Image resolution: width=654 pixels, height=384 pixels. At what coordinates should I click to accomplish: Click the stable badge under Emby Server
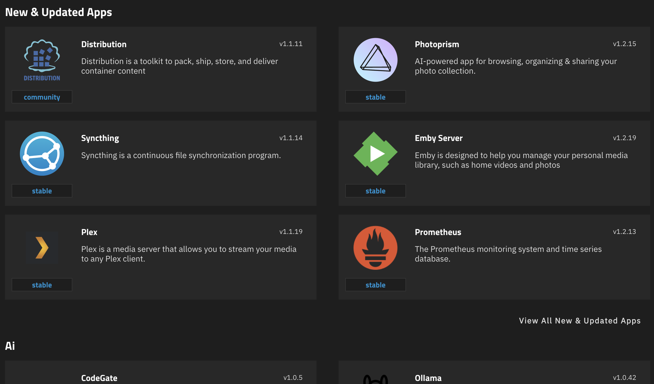[376, 191]
